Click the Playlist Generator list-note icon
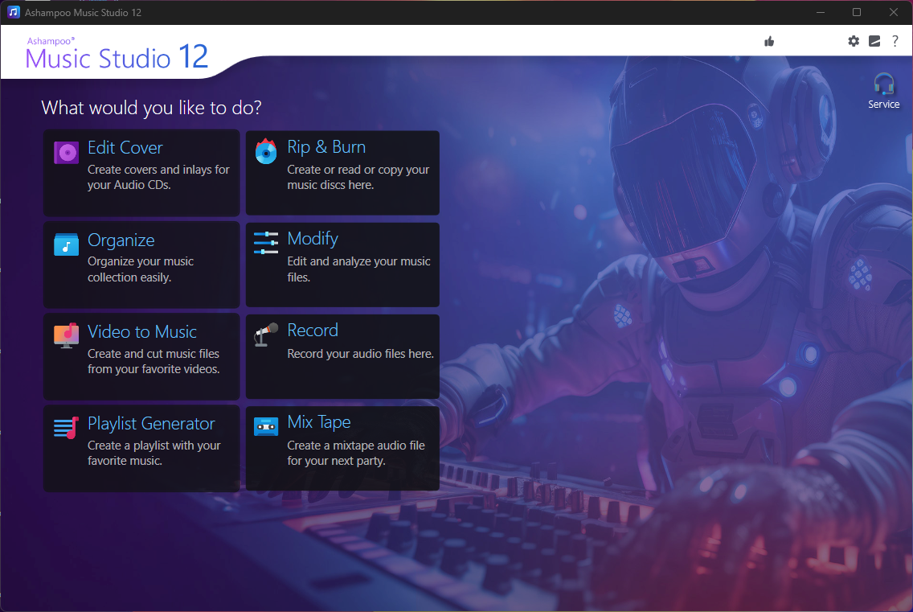Image resolution: width=913 pixels, height=612 pixels. 66,428
